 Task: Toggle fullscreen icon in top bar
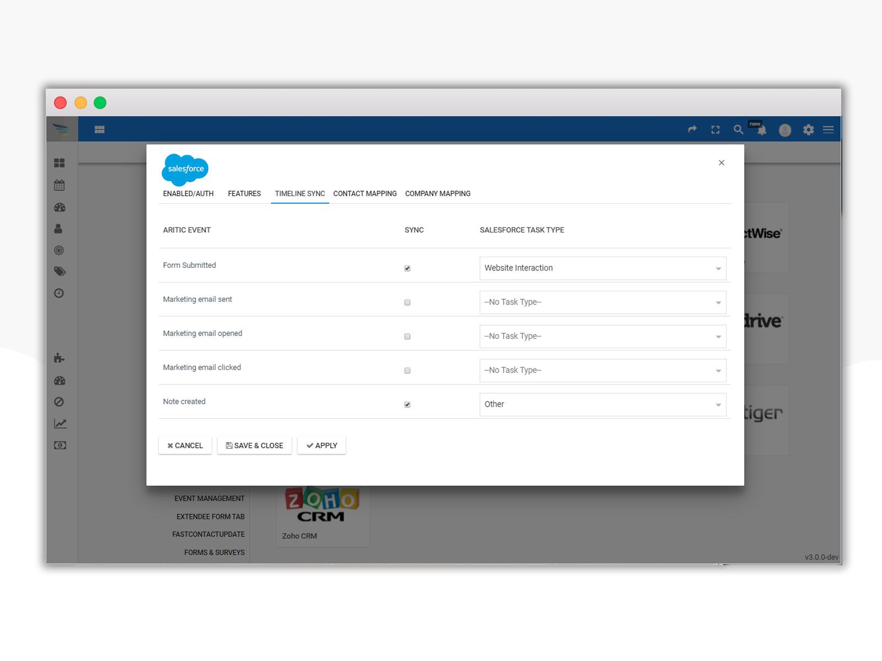(x=716, y=130)
